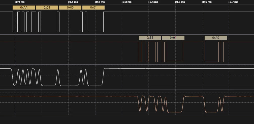Select the +0.6 ms timeline label

coord(207,2)
